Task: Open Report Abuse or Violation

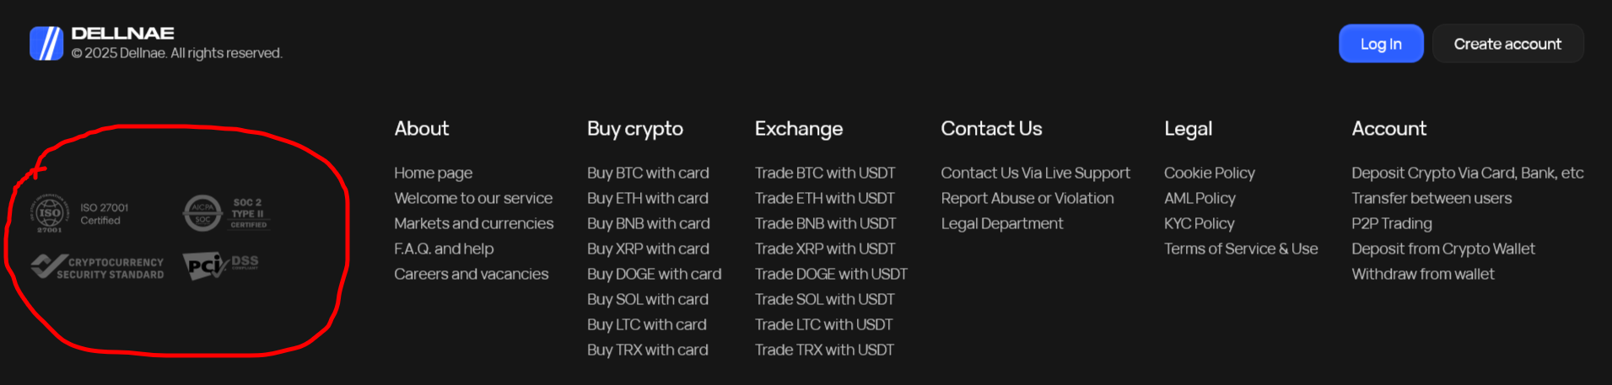Action: pos(1027,198)
